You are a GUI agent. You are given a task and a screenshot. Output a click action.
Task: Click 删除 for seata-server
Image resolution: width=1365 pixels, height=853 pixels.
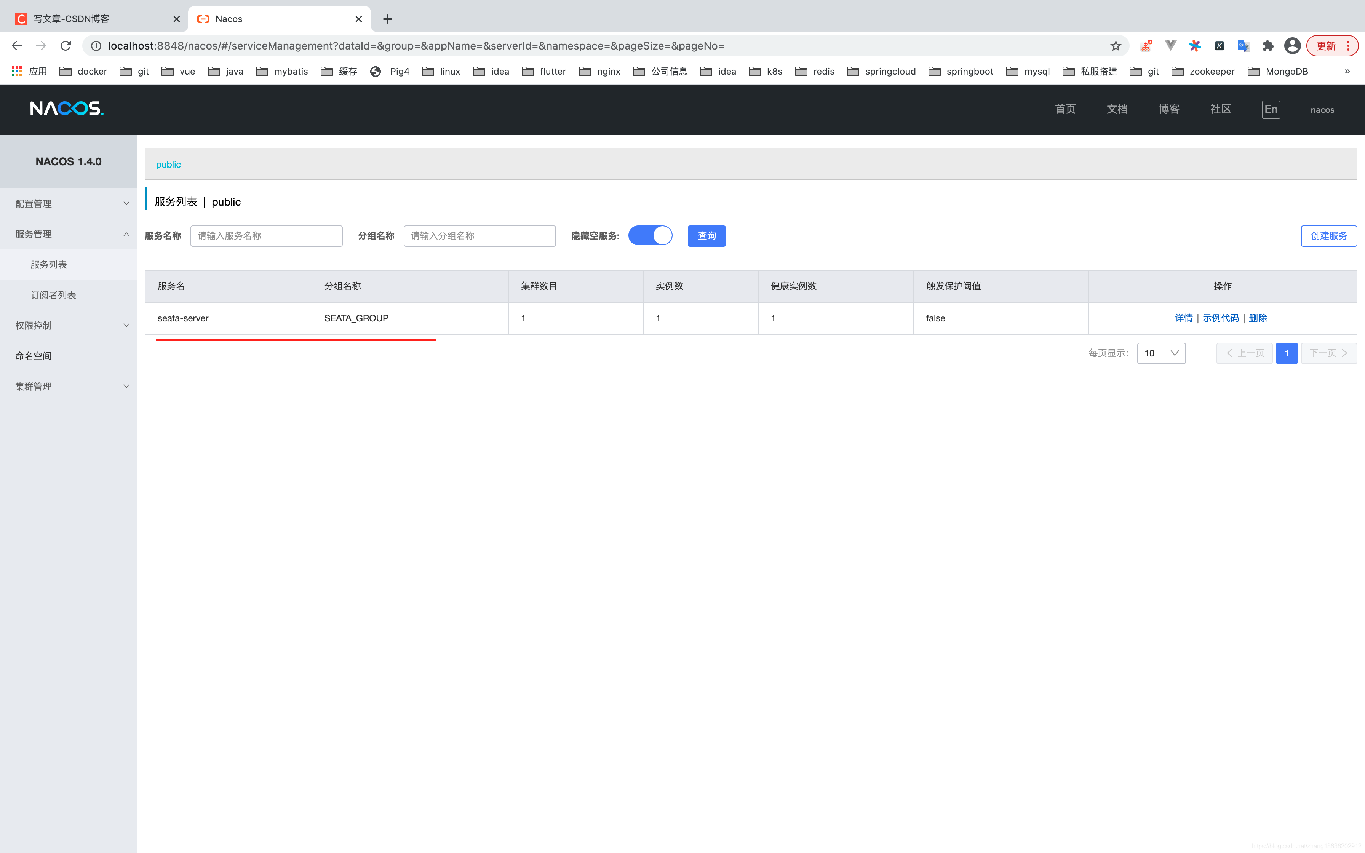(x=1258, y=318)
